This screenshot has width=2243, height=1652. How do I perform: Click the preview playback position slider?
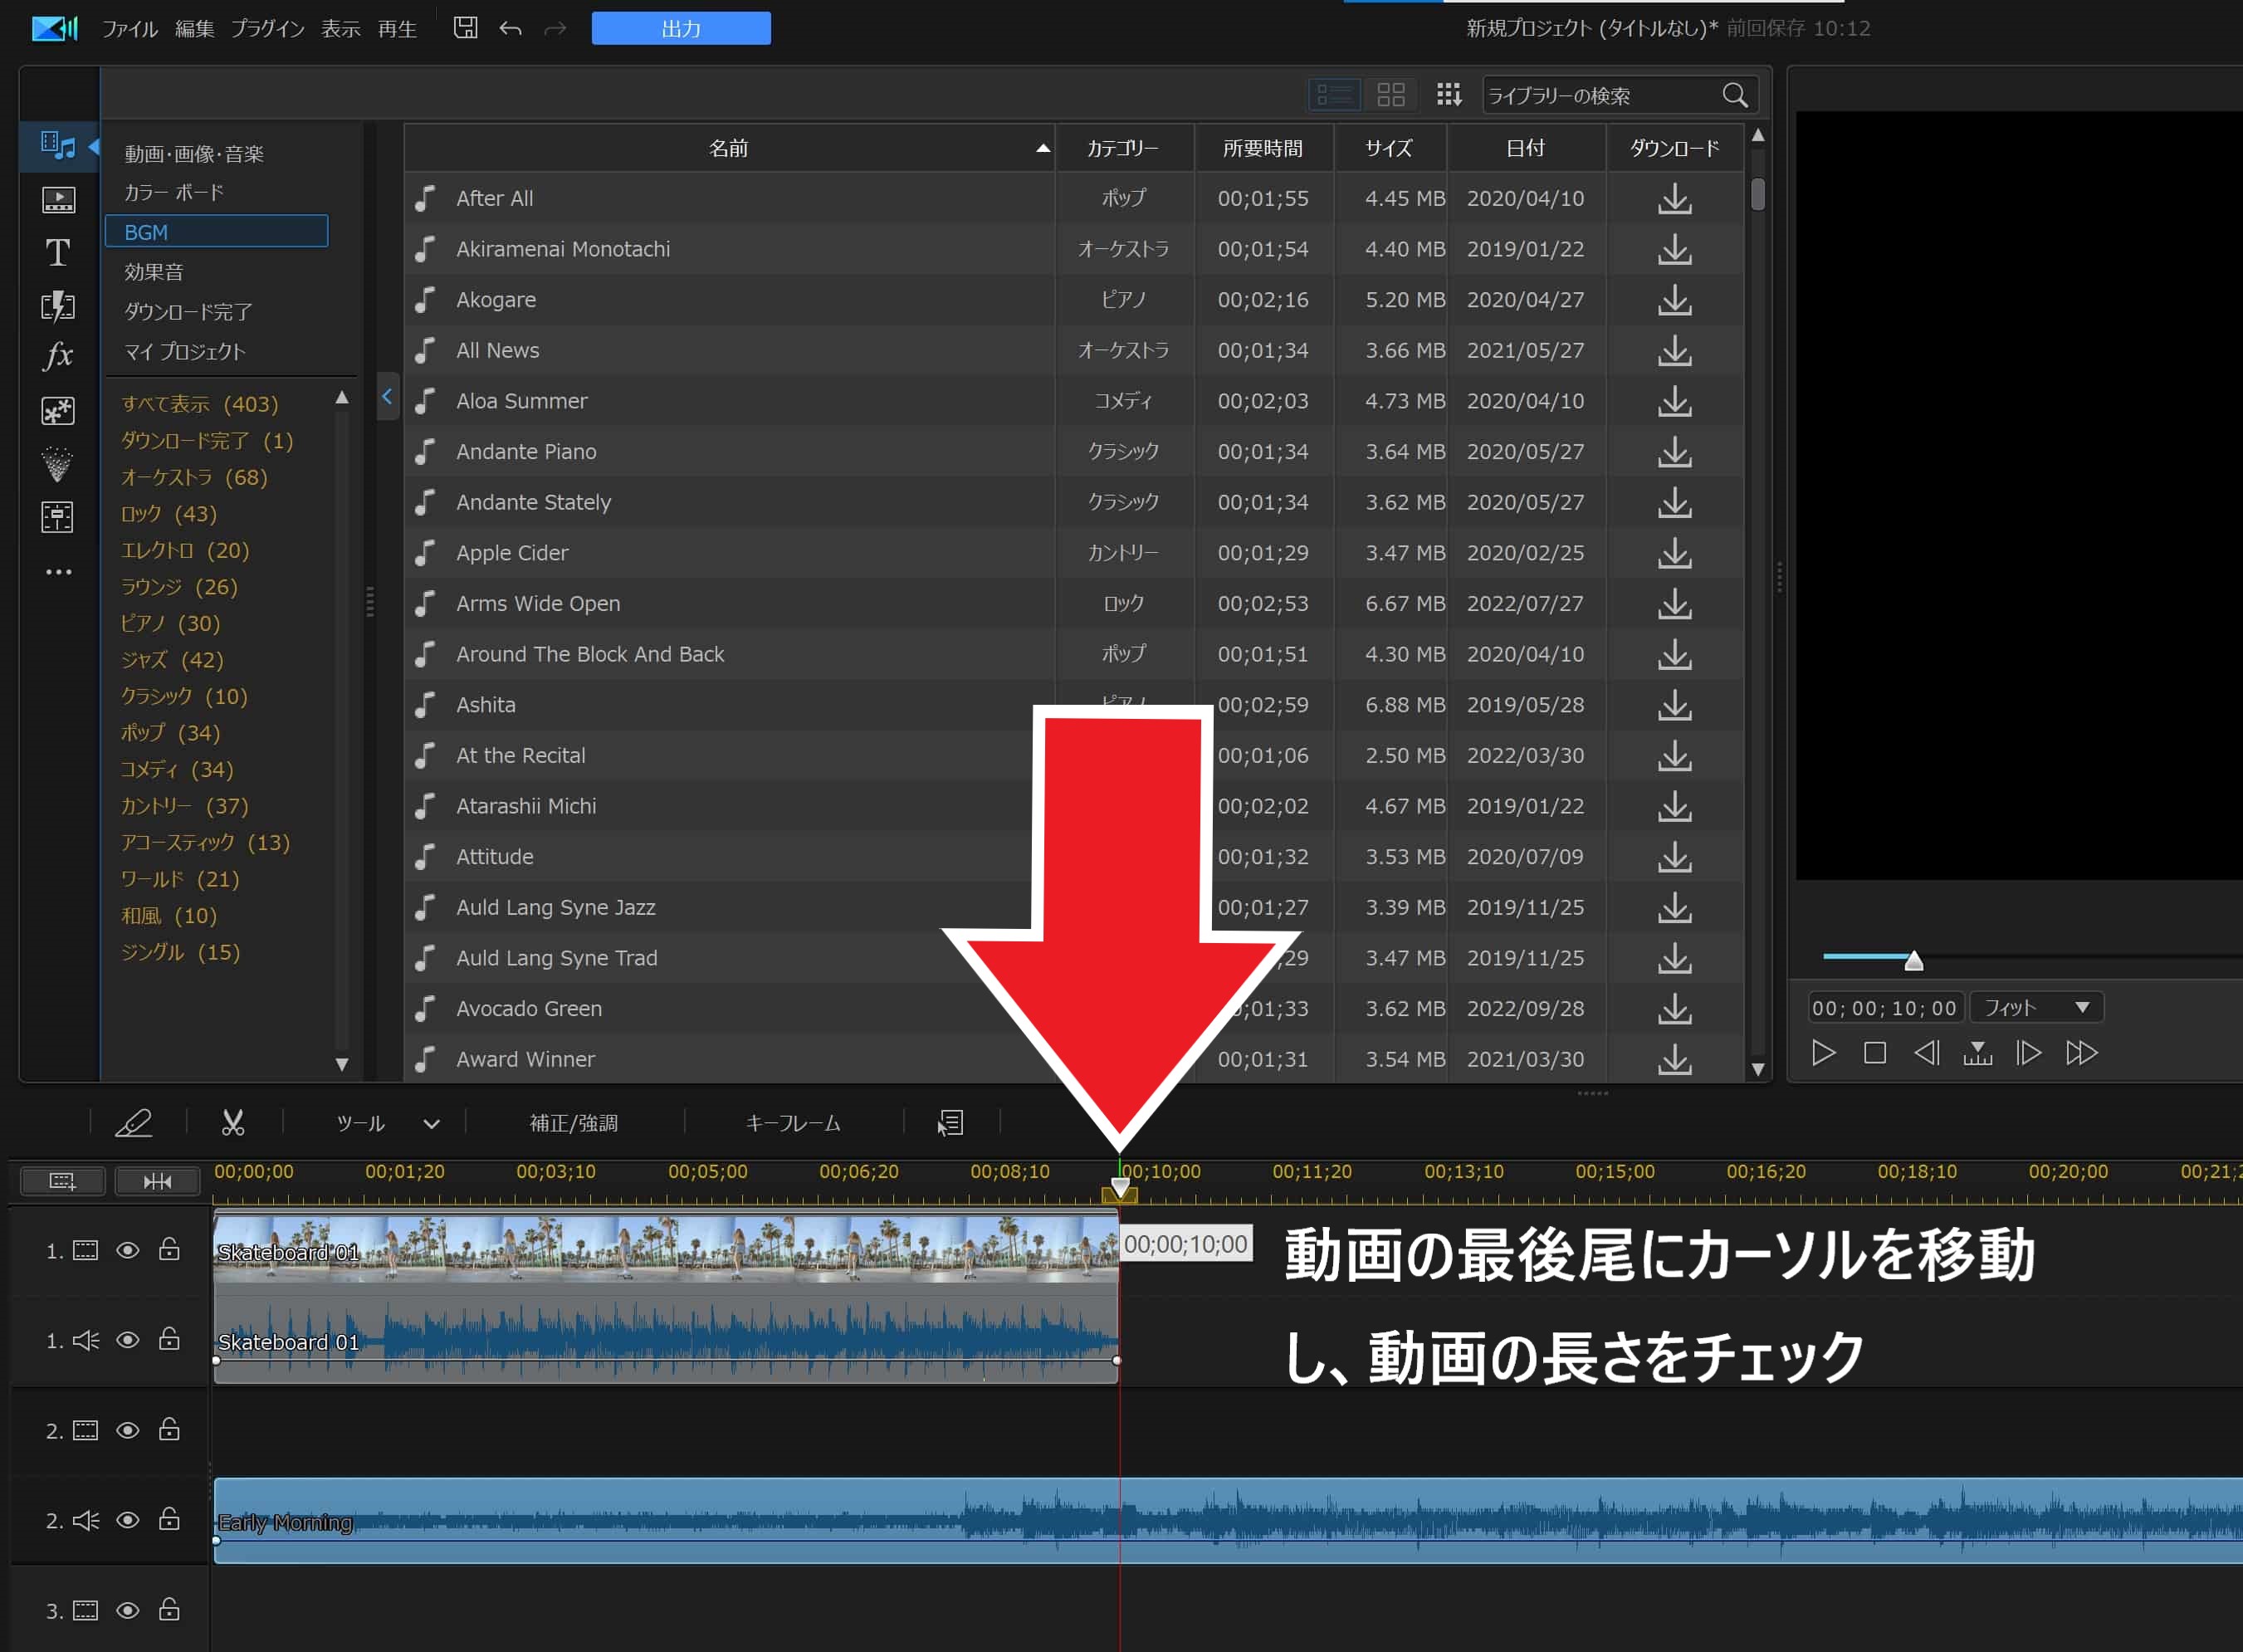1913,961
